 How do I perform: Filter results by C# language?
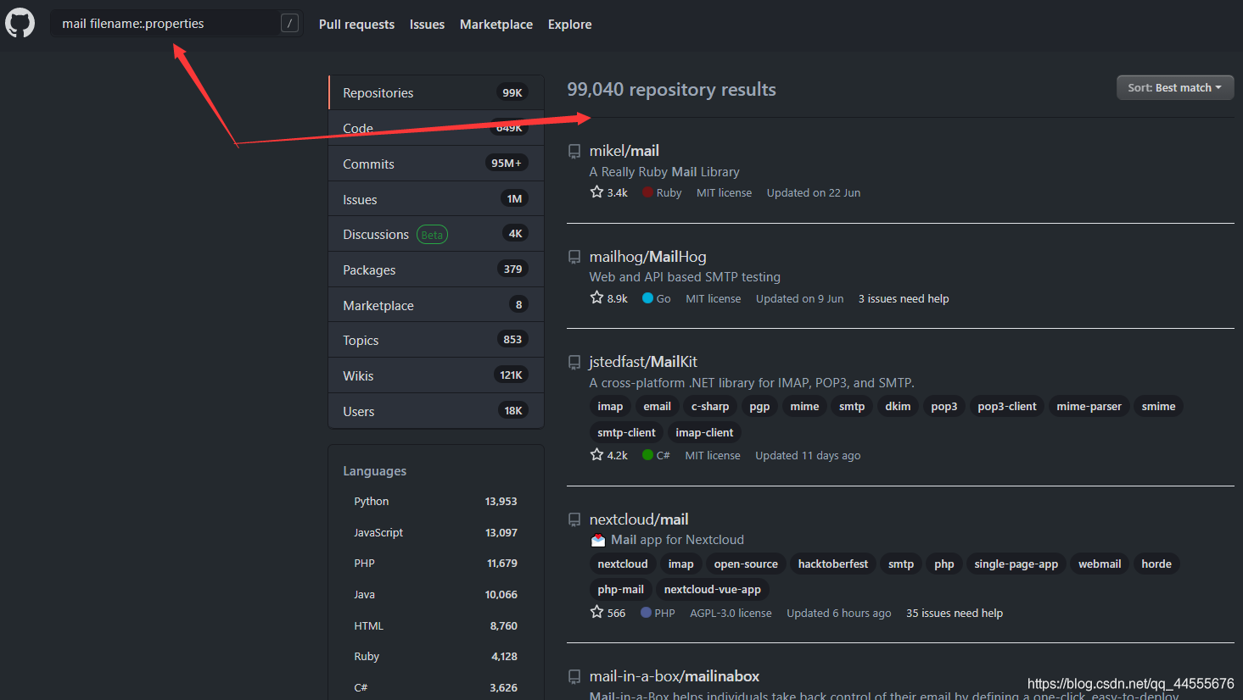[435, 688]
